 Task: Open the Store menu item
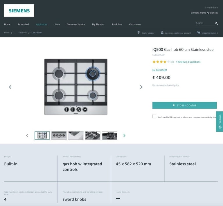coord(57,24)
